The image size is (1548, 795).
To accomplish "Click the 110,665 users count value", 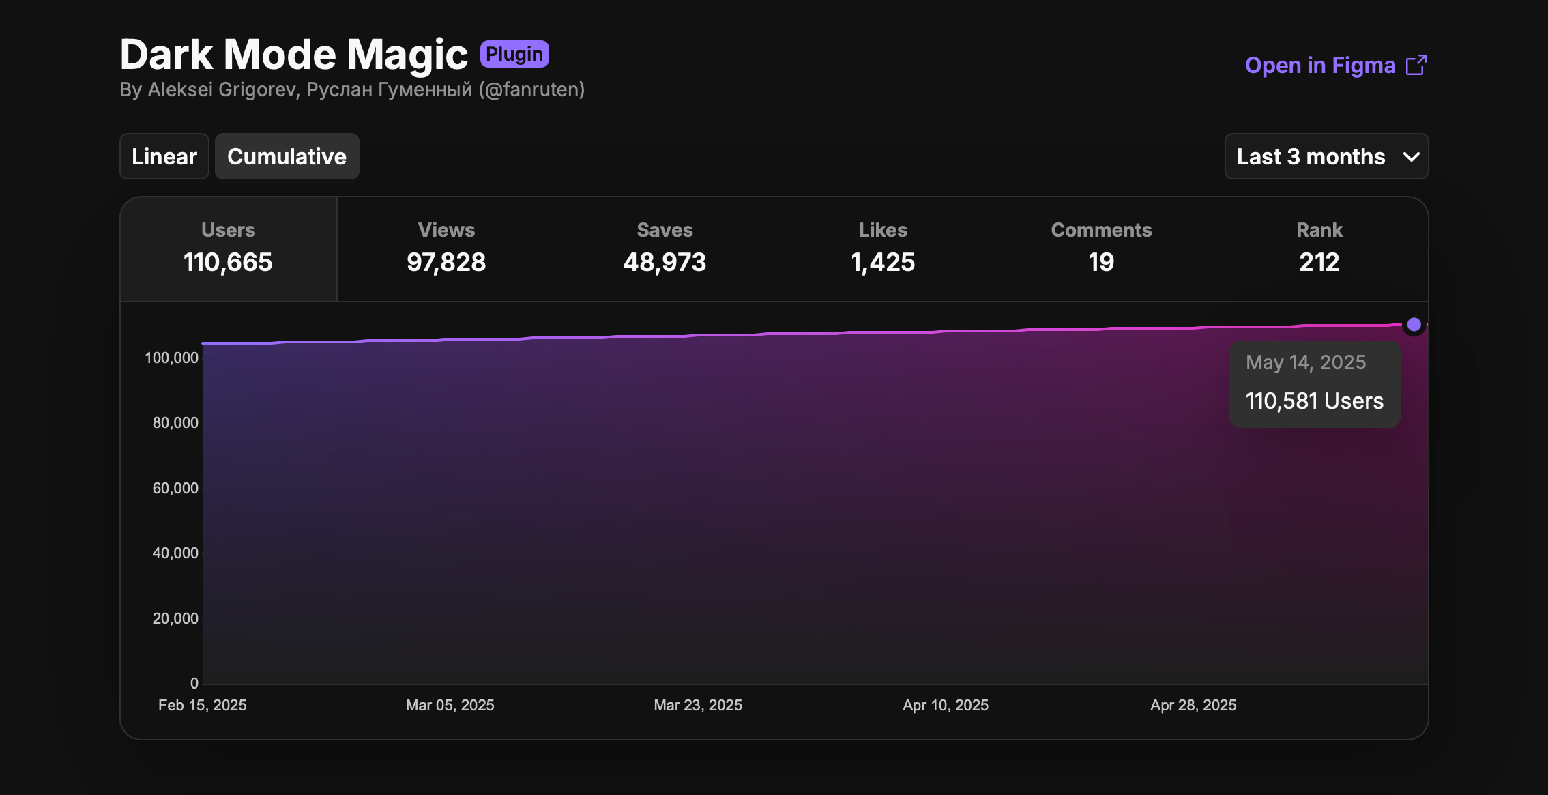I will pyautogui.click(x=228, y=262).
